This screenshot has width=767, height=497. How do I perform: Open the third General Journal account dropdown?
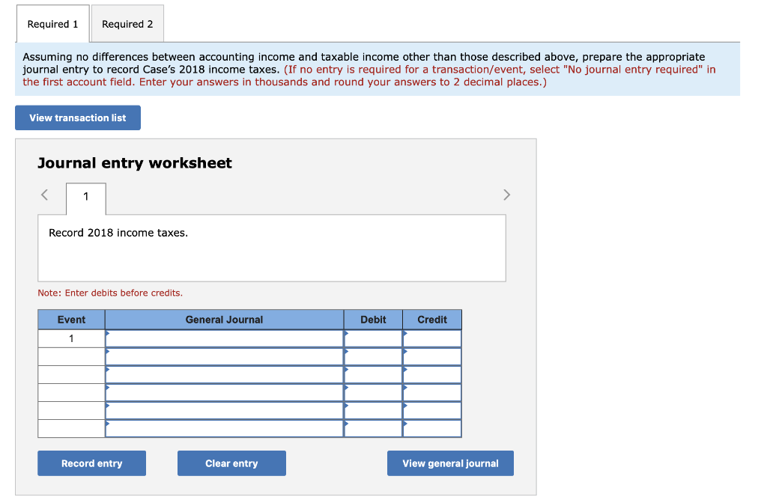click(x=225, y=375)
